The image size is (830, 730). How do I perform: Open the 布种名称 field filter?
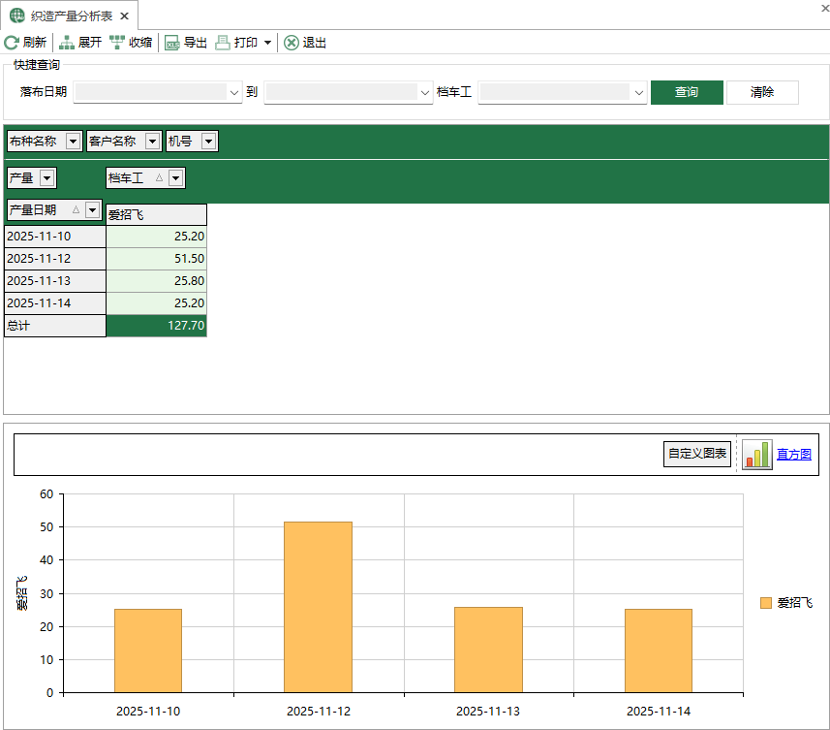tap(74, 142)
